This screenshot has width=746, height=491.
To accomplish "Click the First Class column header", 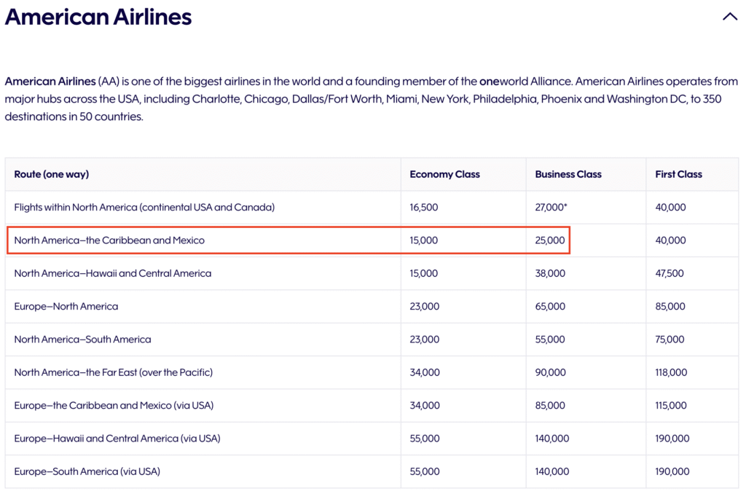I will point(678,174).
